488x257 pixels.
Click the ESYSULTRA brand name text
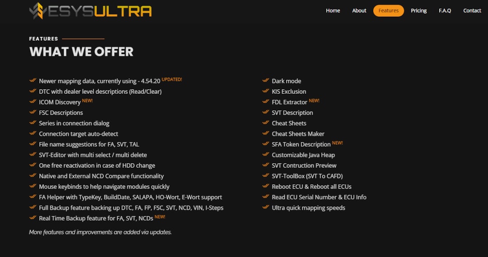(x=100, y=10)
